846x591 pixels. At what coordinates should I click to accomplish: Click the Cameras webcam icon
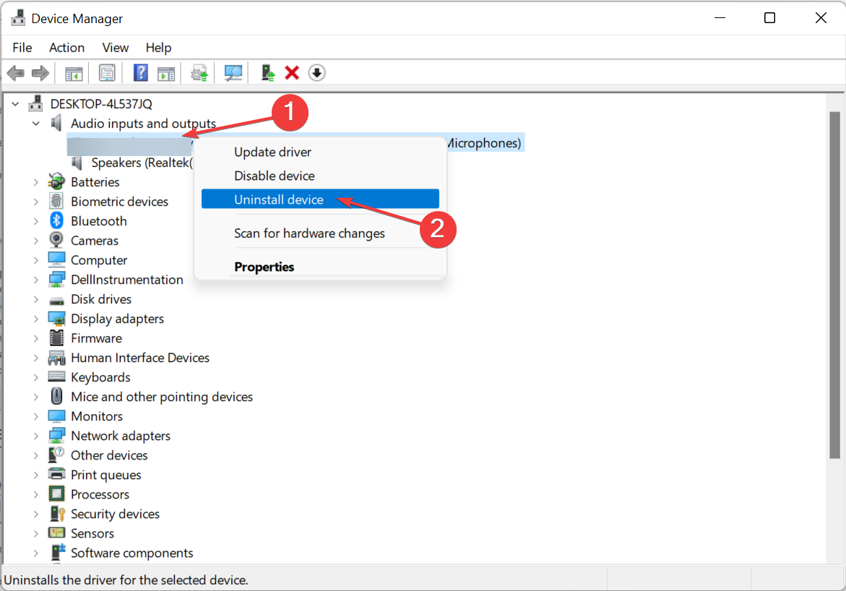coord(56,240)
